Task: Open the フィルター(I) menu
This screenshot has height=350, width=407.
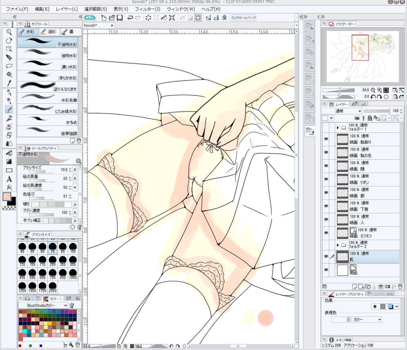Action: click(147, 9)
